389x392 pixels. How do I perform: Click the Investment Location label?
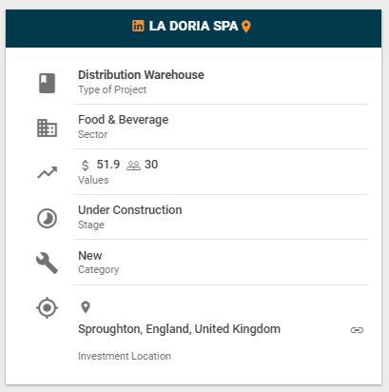tap(125, 356)
